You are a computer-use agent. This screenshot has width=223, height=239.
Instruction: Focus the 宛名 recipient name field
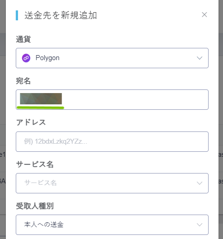pyautogui.click(x=112, y=99)
